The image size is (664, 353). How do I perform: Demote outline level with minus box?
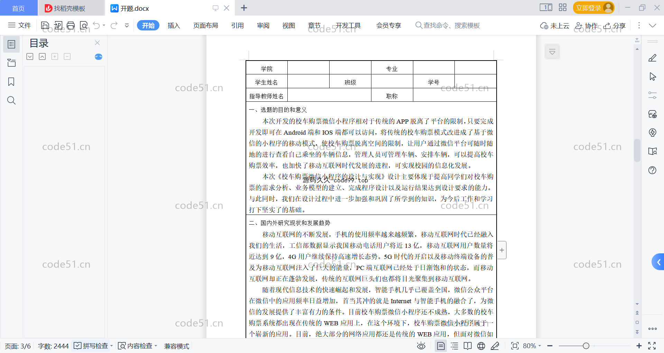[67, 56]
